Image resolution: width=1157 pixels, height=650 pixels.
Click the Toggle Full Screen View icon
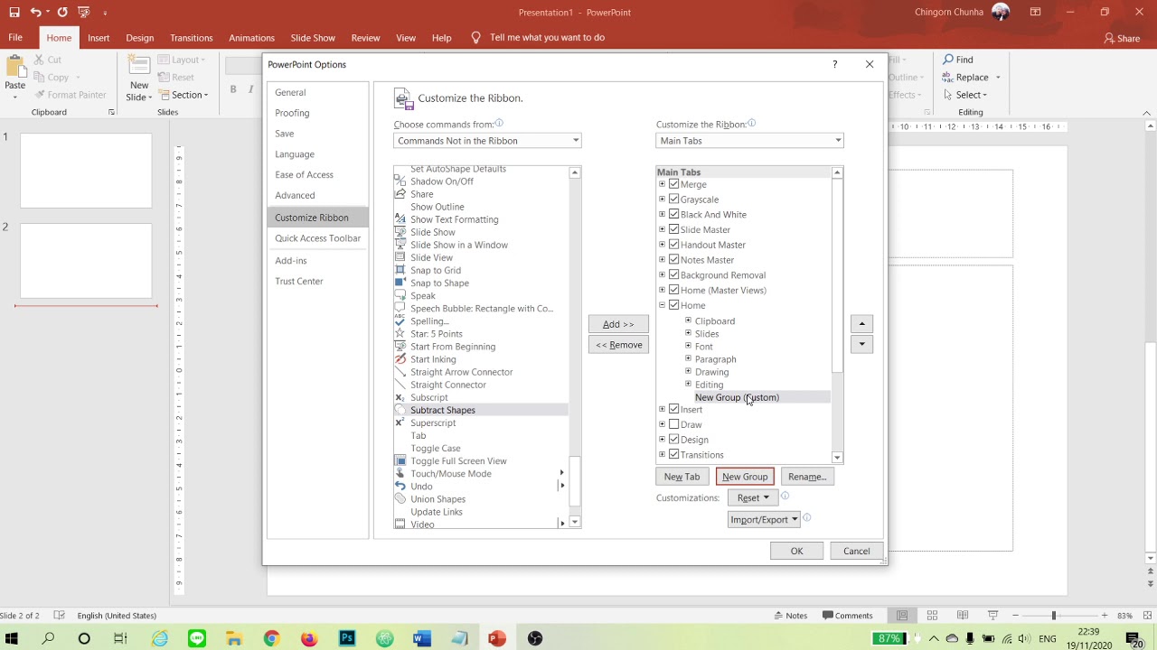tap(400, 460)
